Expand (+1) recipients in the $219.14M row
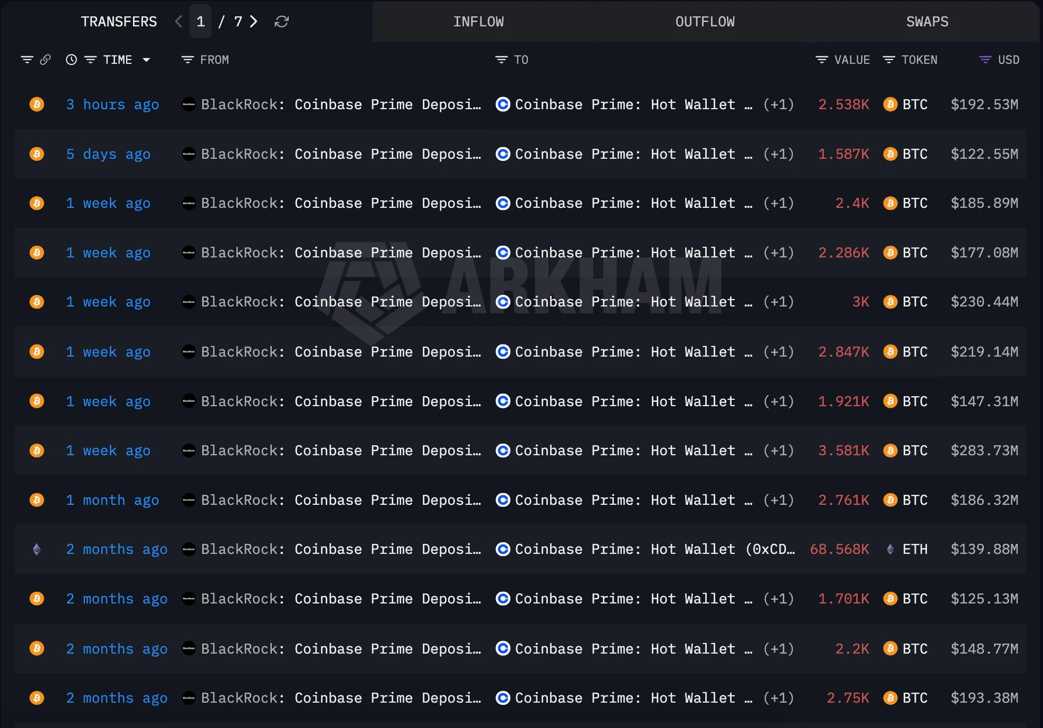 (779, 352)
